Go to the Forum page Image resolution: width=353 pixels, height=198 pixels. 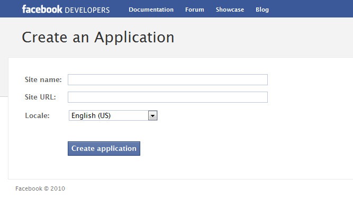[195, 10]
